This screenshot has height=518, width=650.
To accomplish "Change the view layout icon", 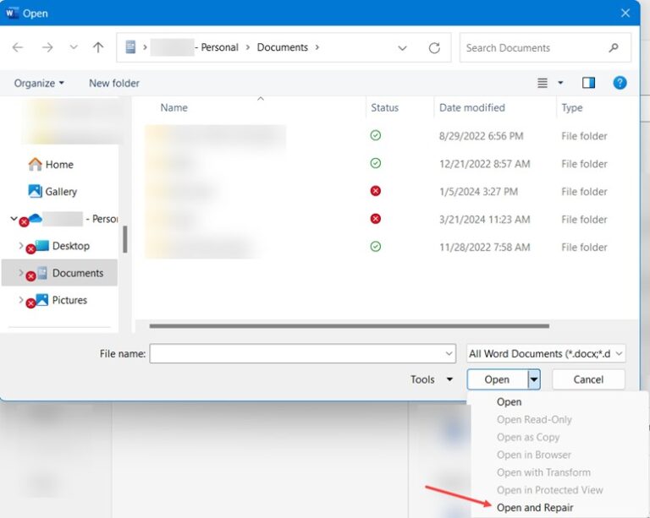I will pyautogui.click(x=543, y=83).
